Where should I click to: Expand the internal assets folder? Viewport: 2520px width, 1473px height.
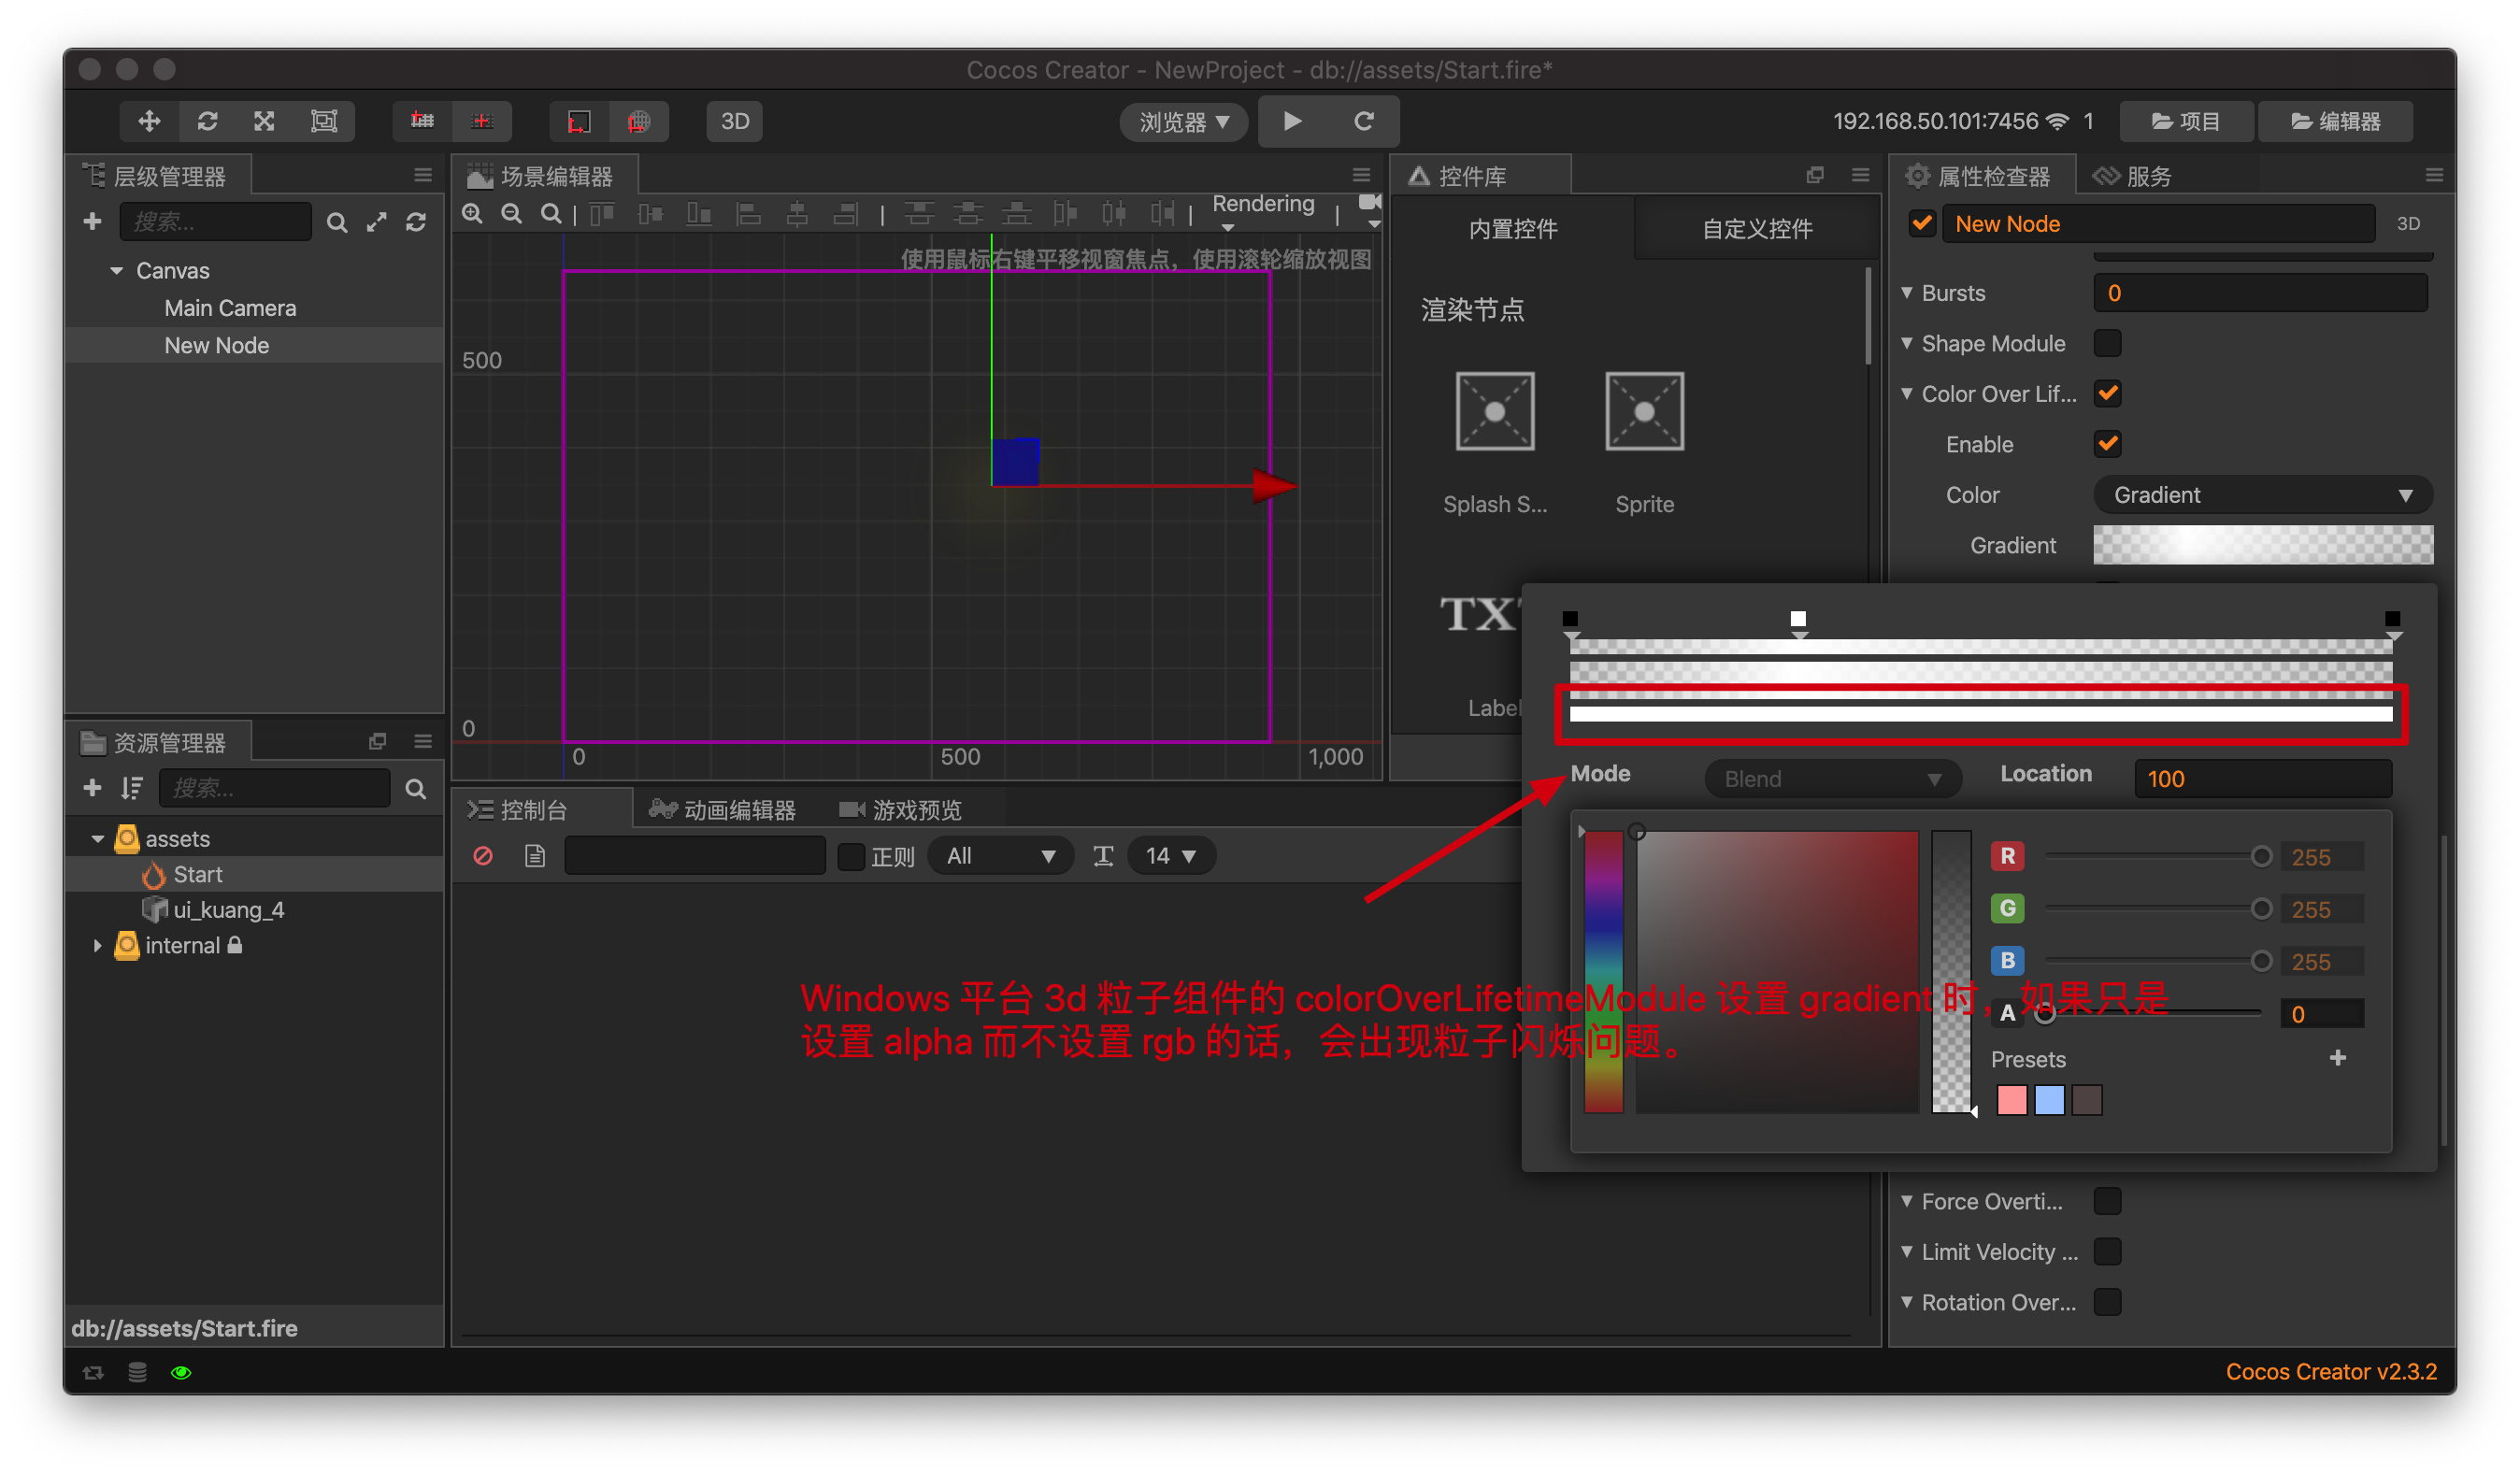(97, 946)
